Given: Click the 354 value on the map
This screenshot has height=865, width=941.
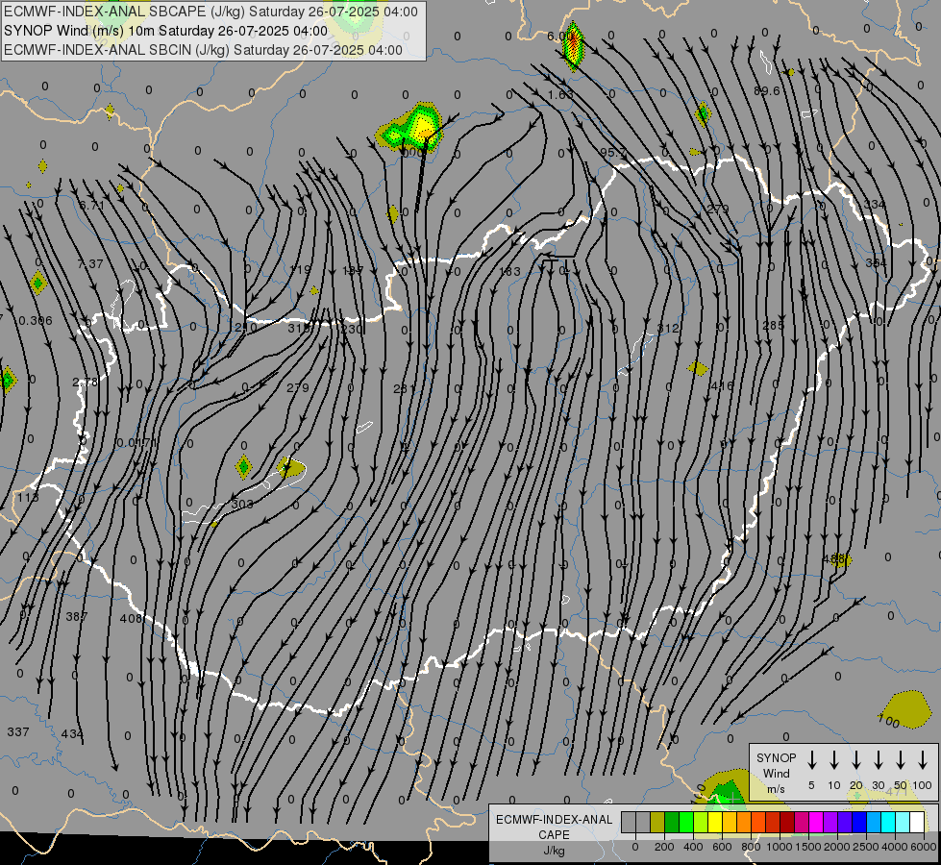Looking at the screenshot, I should tap(877, 262).
